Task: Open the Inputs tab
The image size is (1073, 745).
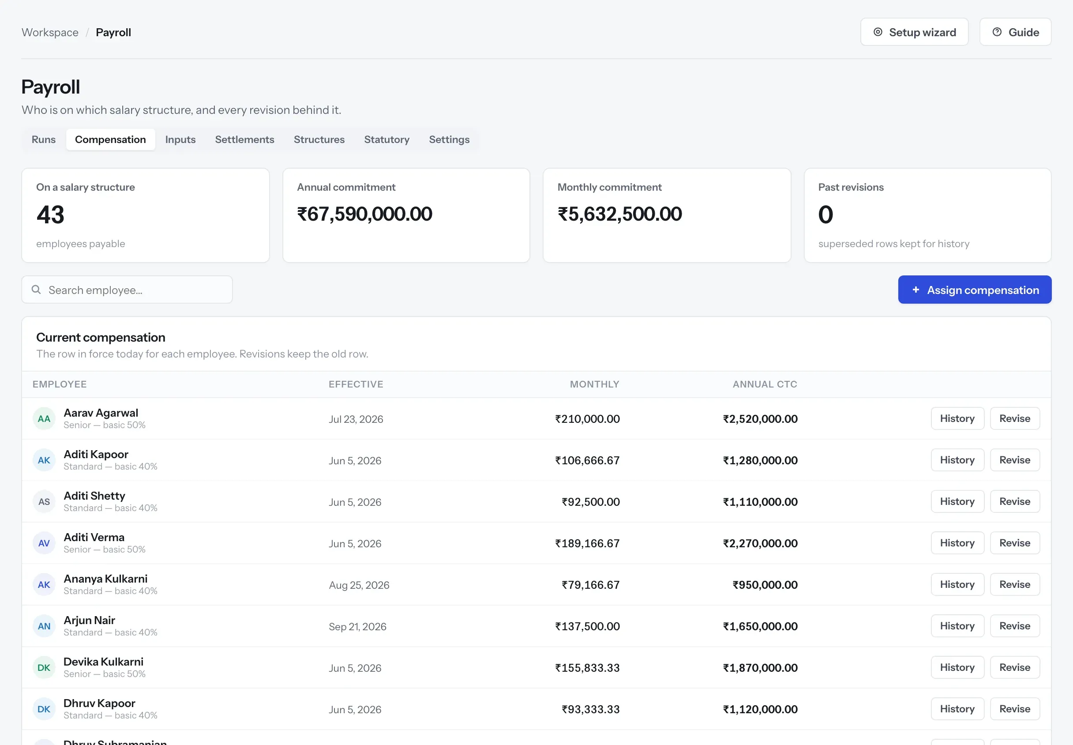Action: coord(180,139)
